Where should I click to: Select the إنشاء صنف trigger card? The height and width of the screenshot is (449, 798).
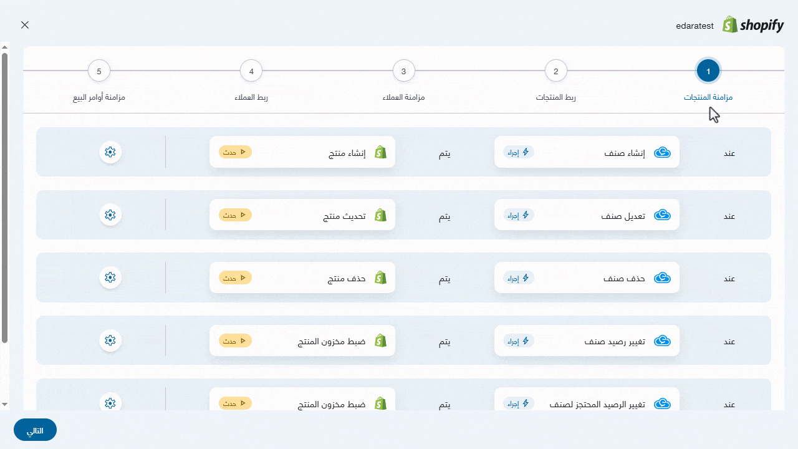587,152
